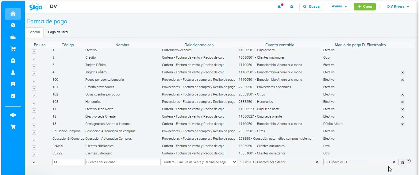Click the green Crear button
Viewport: 419px width, 175px height.
pos(365,6)
